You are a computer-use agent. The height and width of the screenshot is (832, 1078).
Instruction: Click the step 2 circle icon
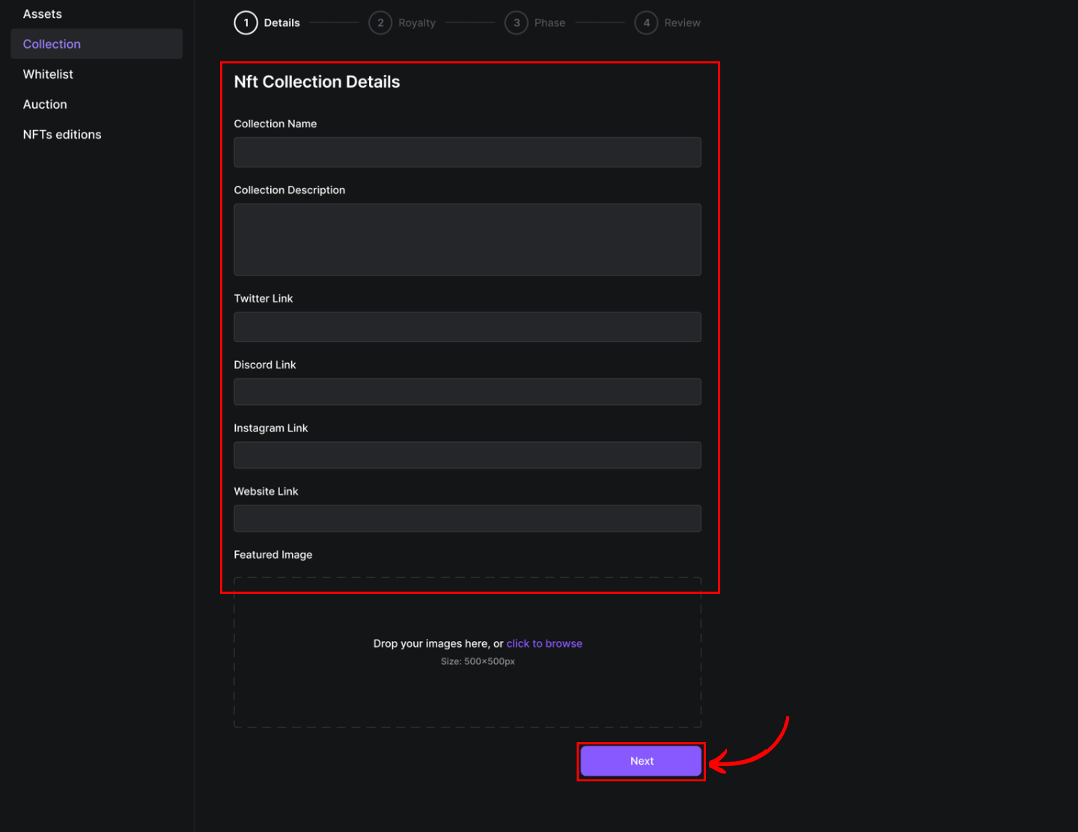(x=380, y=23)
